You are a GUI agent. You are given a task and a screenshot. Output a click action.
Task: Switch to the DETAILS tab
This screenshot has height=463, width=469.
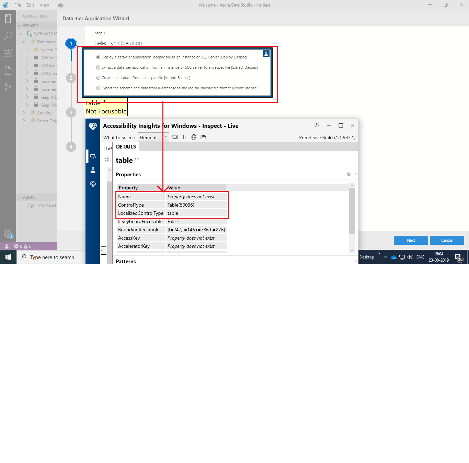(x=126, y=146)
